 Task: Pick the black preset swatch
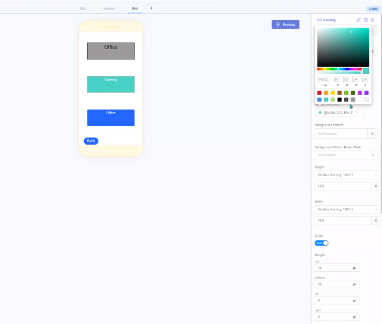(x=339, y=100)
